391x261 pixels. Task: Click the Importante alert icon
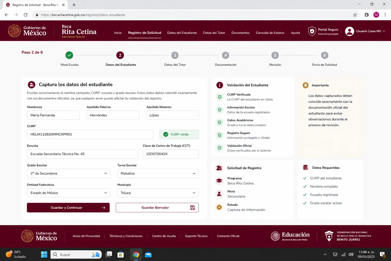pos(305,85)
